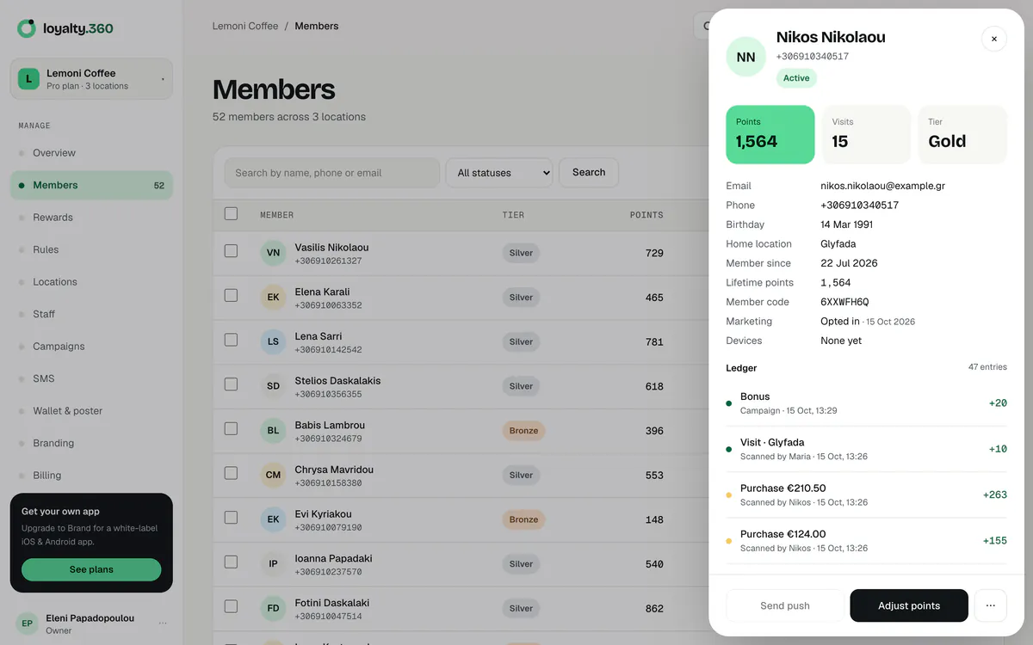Click the CM avatar of Chrysa Mavridou
Screen dimensions: 1033x645
point(273,475)
